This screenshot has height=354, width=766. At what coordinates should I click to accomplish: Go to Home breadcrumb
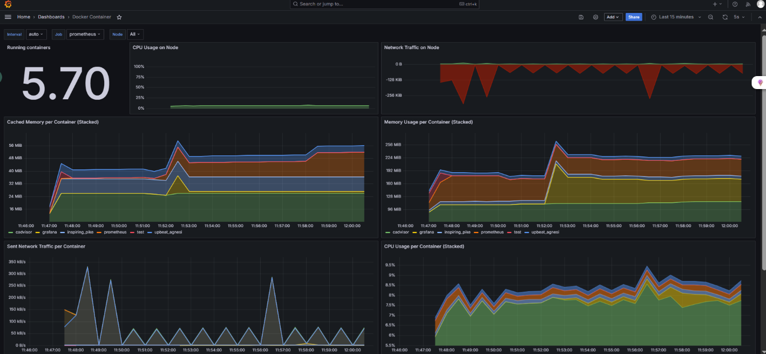click(x=23, y=17)
